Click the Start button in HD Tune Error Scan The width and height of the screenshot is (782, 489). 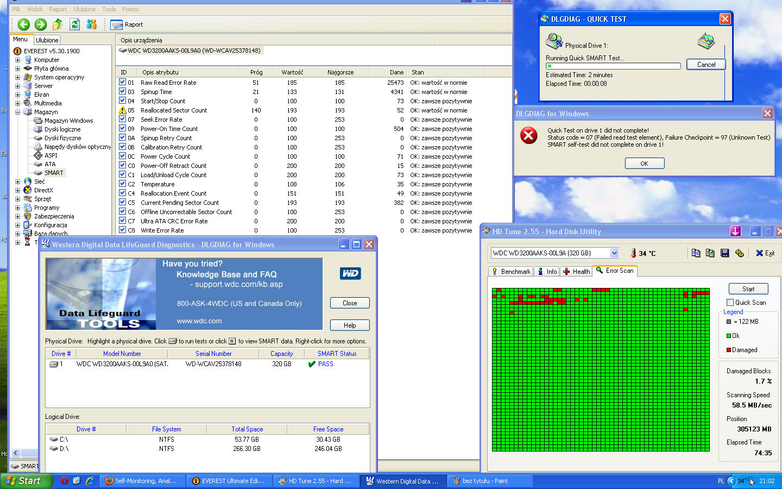pos(748,289)
